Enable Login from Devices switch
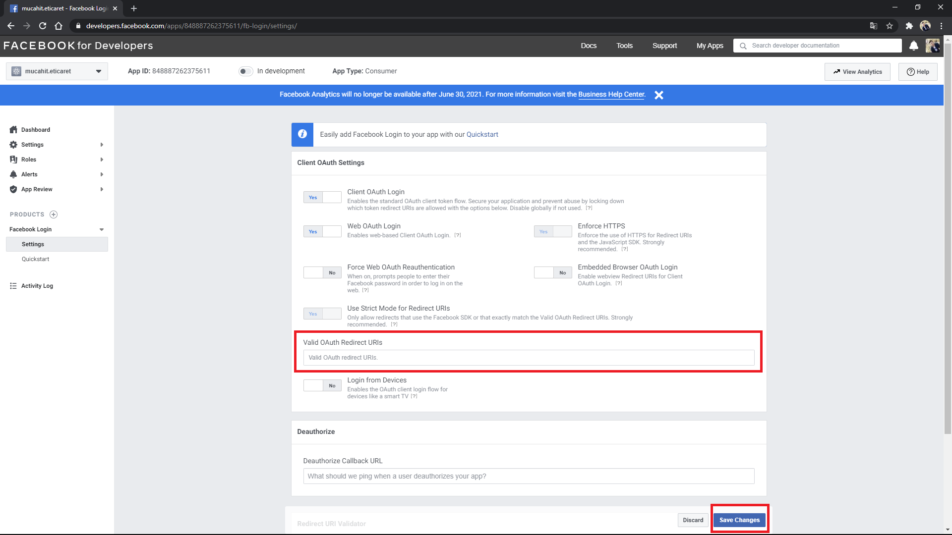 [x=322, y=385]
